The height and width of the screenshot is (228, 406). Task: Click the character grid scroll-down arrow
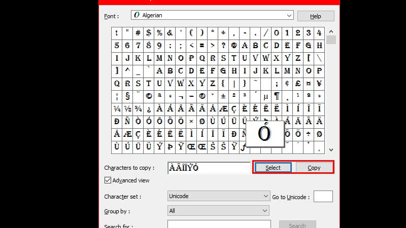pyautogui.click(x=331, y=150)
